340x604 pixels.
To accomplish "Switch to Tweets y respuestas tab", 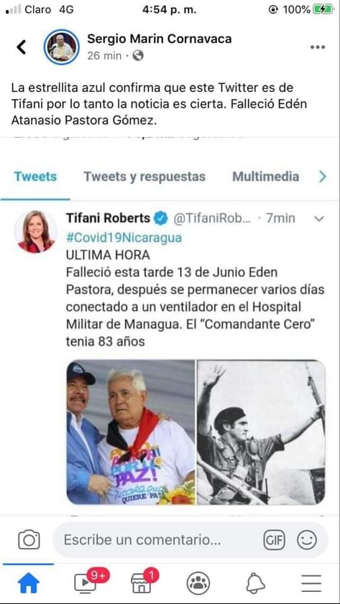I will click(x=144, y=177).
